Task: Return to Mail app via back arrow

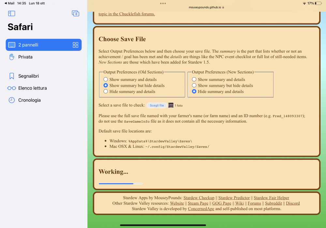Action: coord(9,3)
